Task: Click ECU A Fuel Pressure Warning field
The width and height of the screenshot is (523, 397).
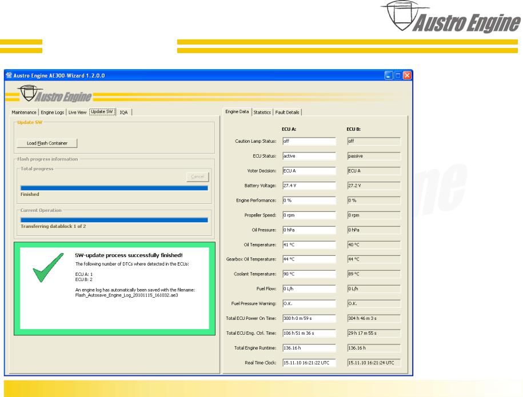Action: pos(309,304)
